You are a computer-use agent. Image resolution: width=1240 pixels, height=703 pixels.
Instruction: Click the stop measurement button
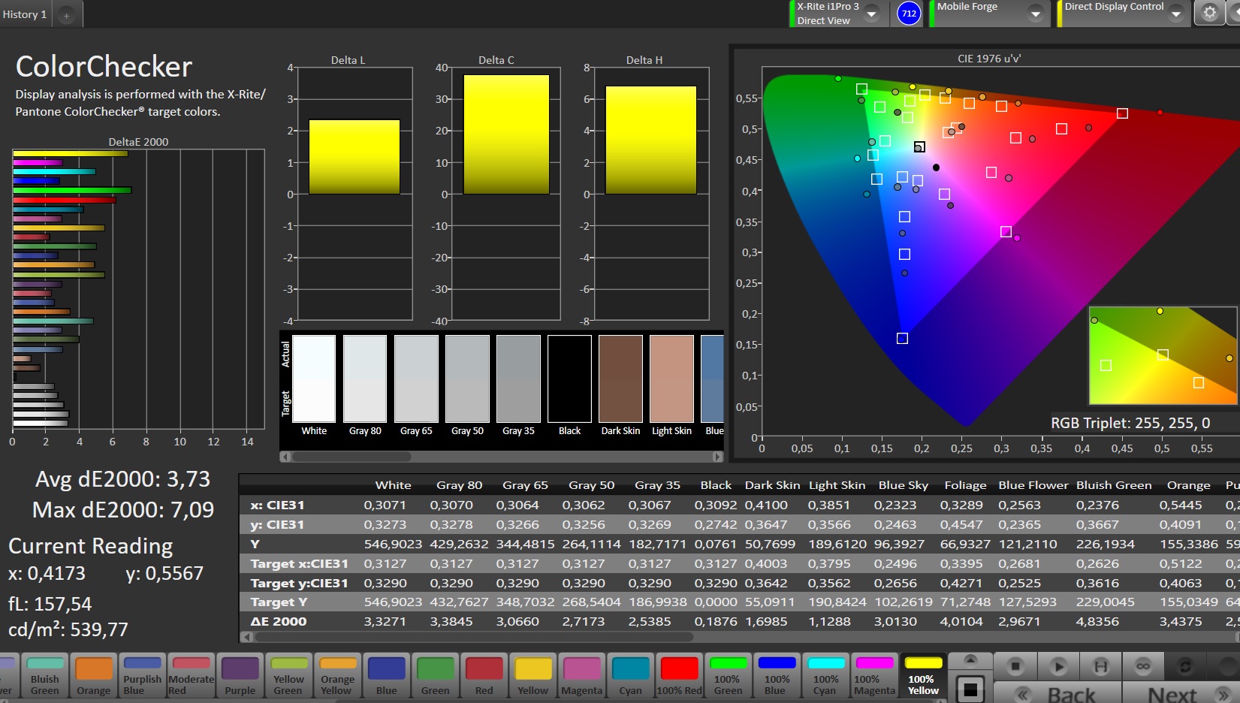[x=1015, y=666]
